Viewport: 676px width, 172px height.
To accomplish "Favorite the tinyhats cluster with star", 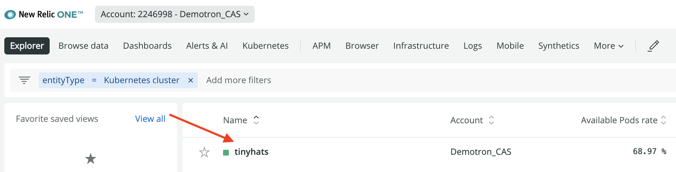I will [x=204, y=152].
